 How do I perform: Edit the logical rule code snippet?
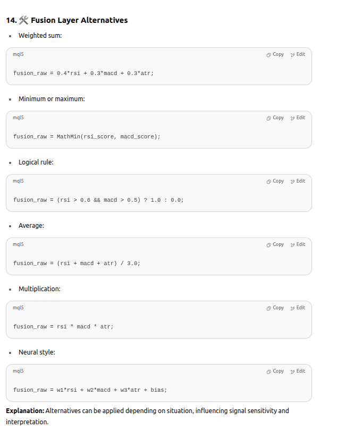(x=298, y=181)
